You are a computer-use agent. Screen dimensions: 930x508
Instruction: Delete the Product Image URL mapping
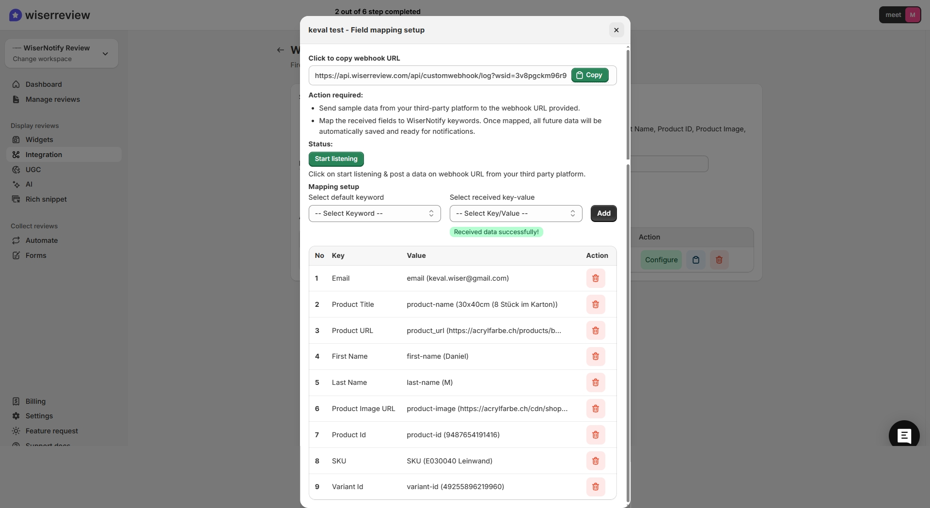[x=595, y=409]
